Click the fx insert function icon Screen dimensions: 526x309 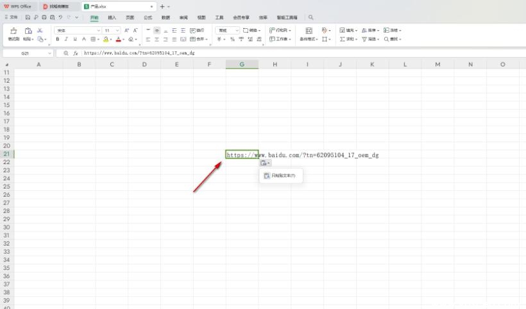pyautogui.click(x=76, y=53)
